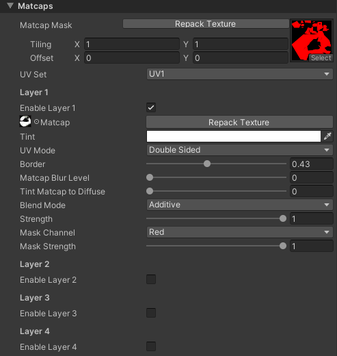
Task: Adjust the Strength slider handle
Action: (x=283, y=218)
